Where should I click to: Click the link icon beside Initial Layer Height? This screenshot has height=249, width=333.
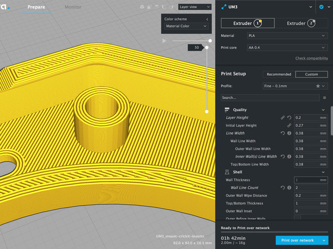289,126
